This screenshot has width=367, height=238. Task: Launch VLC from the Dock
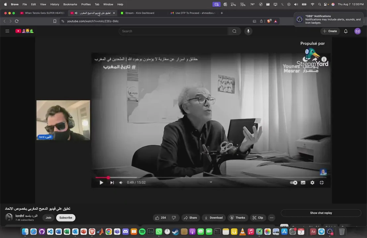[x=242, y=231]
